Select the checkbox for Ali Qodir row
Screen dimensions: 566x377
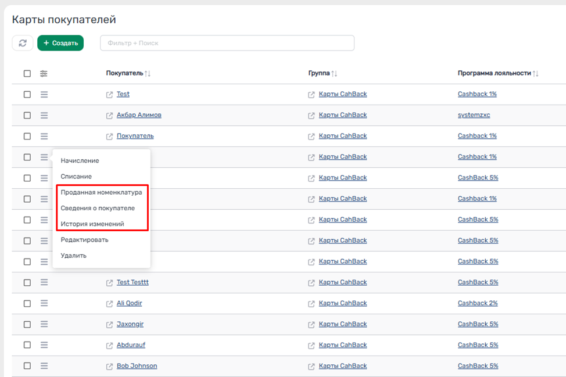click(x=27, y=303)
